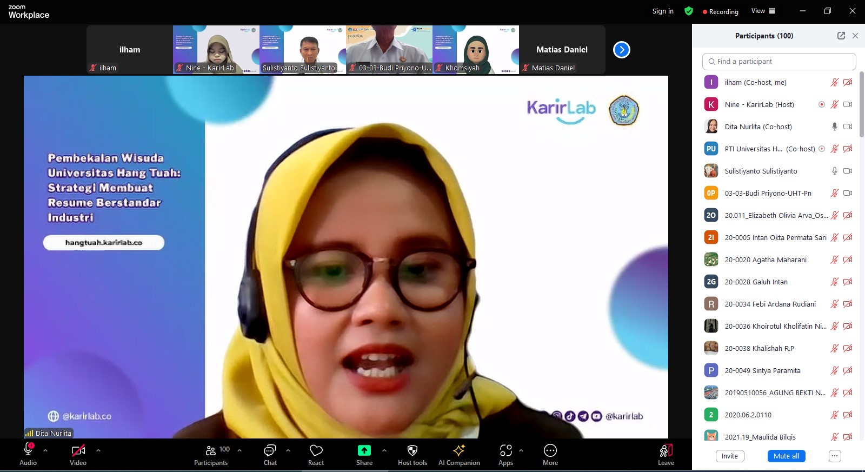Click the Invite button
The image size is (865, 472).
(x=729, y=456)
